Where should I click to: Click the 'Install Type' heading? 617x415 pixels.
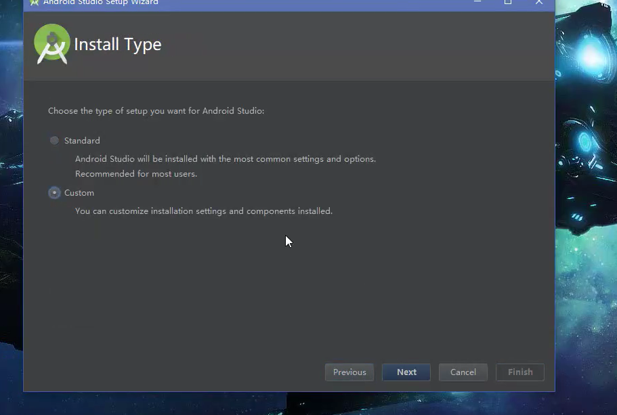point(118,45)
